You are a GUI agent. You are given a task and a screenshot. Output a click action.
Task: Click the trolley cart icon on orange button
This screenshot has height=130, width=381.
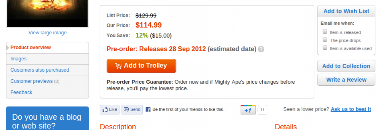pyautogui.click(x=118, y=66)
